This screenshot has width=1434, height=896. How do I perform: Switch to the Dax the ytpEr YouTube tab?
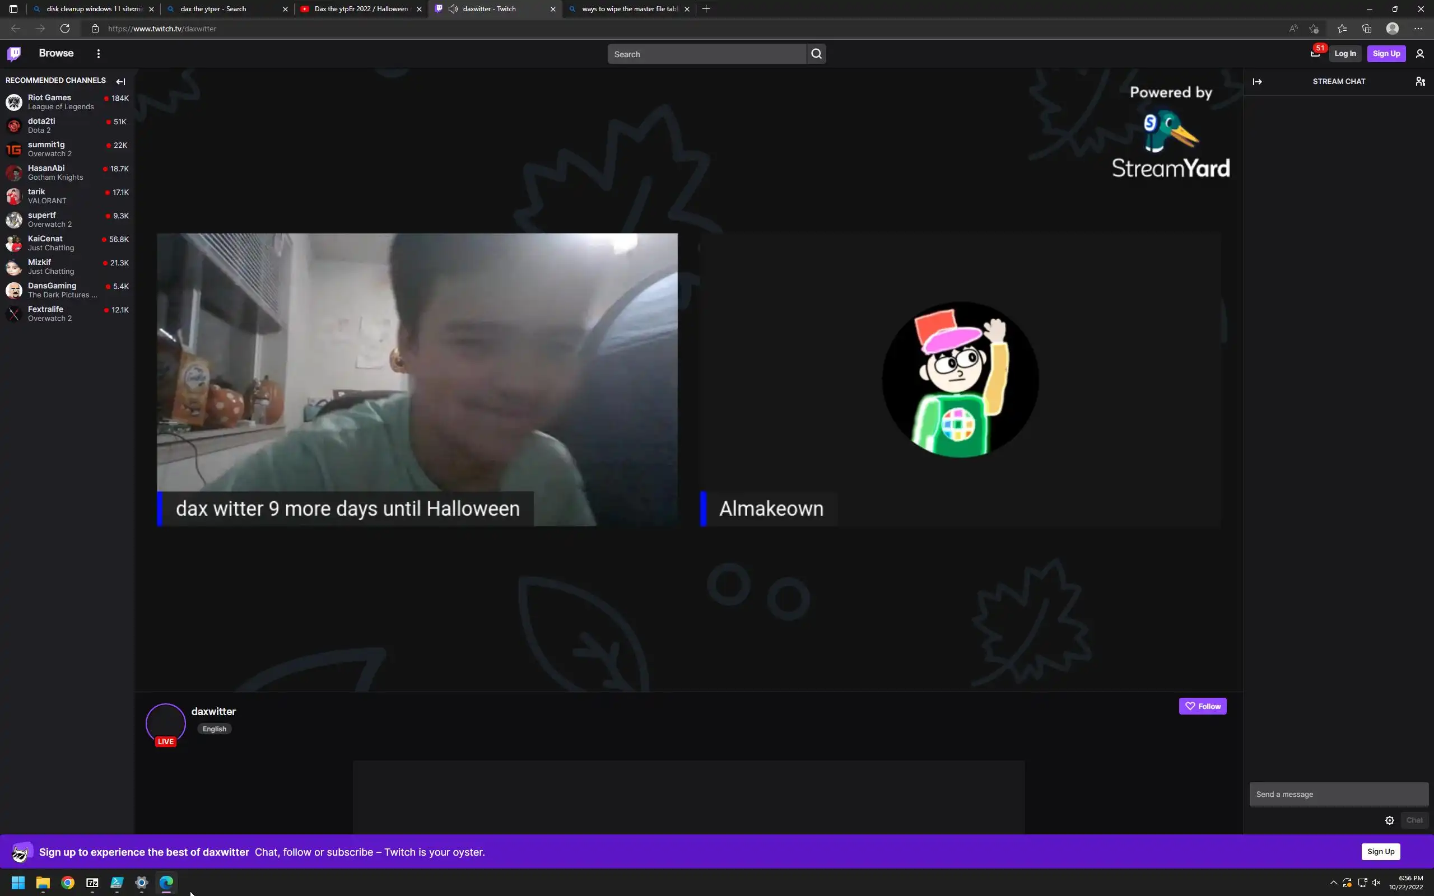(x=360, y=9)
